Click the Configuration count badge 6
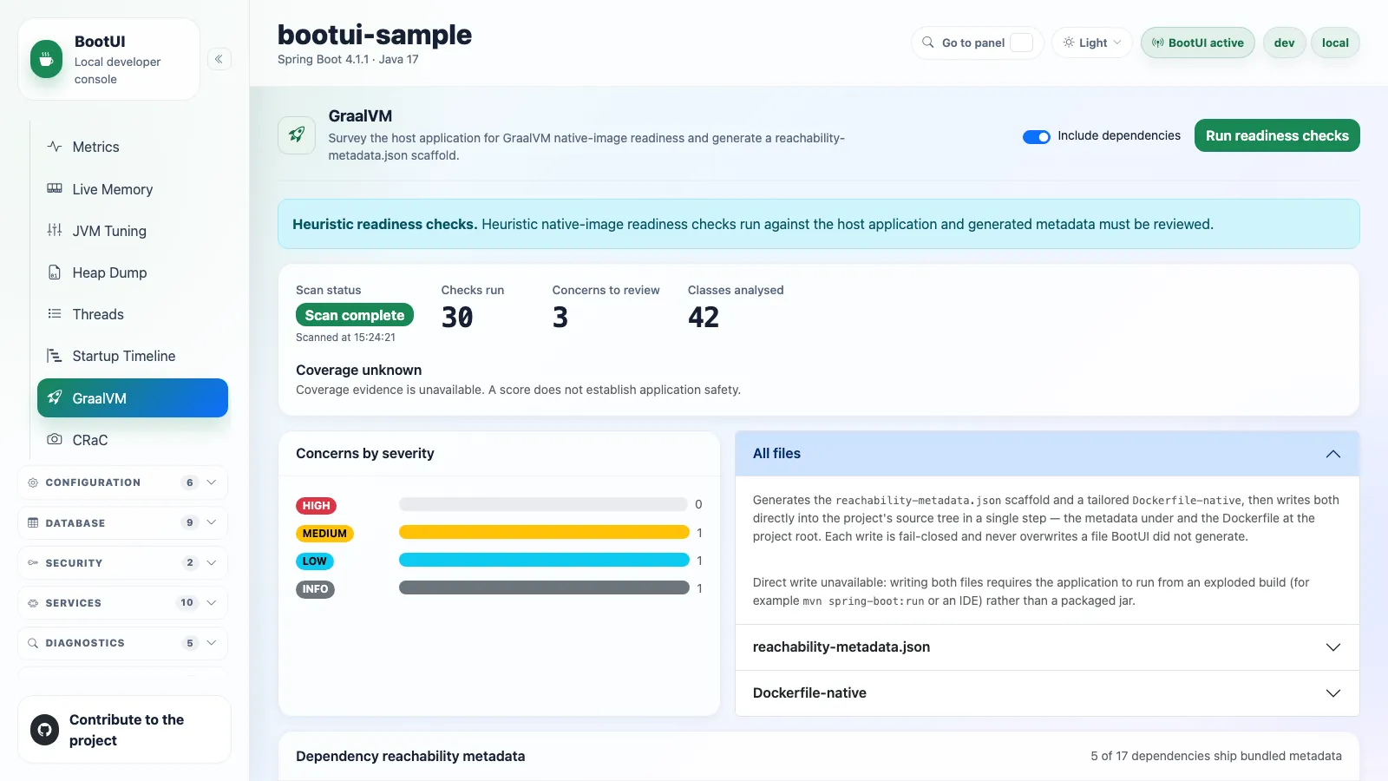1388x781 pixels. (190, 482)
